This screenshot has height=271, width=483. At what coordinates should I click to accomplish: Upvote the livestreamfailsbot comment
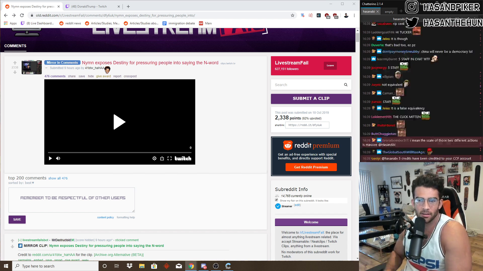click(12, 241)
